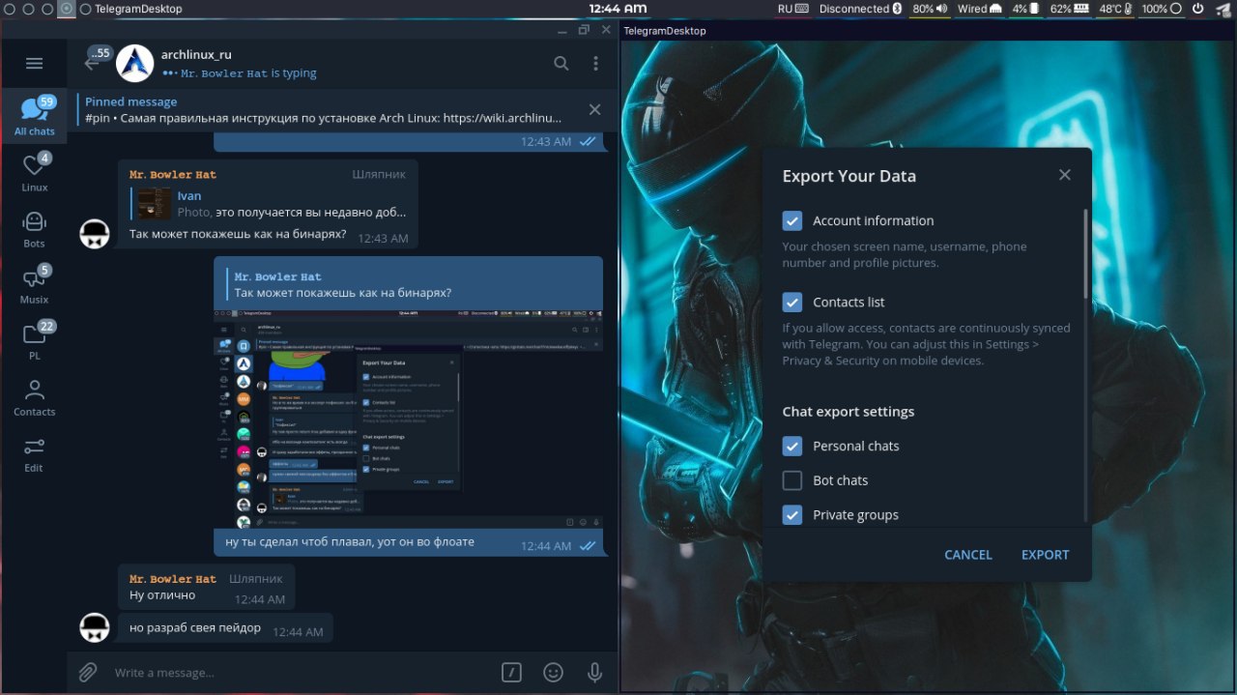
Task: Select the All chats folder
Action: click(x=34, y=116)
